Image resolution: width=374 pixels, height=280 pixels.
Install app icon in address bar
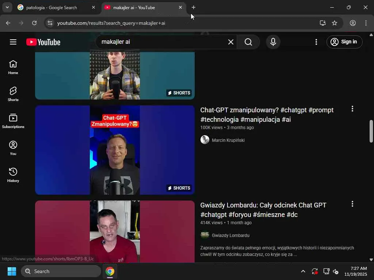coord(323,23)
